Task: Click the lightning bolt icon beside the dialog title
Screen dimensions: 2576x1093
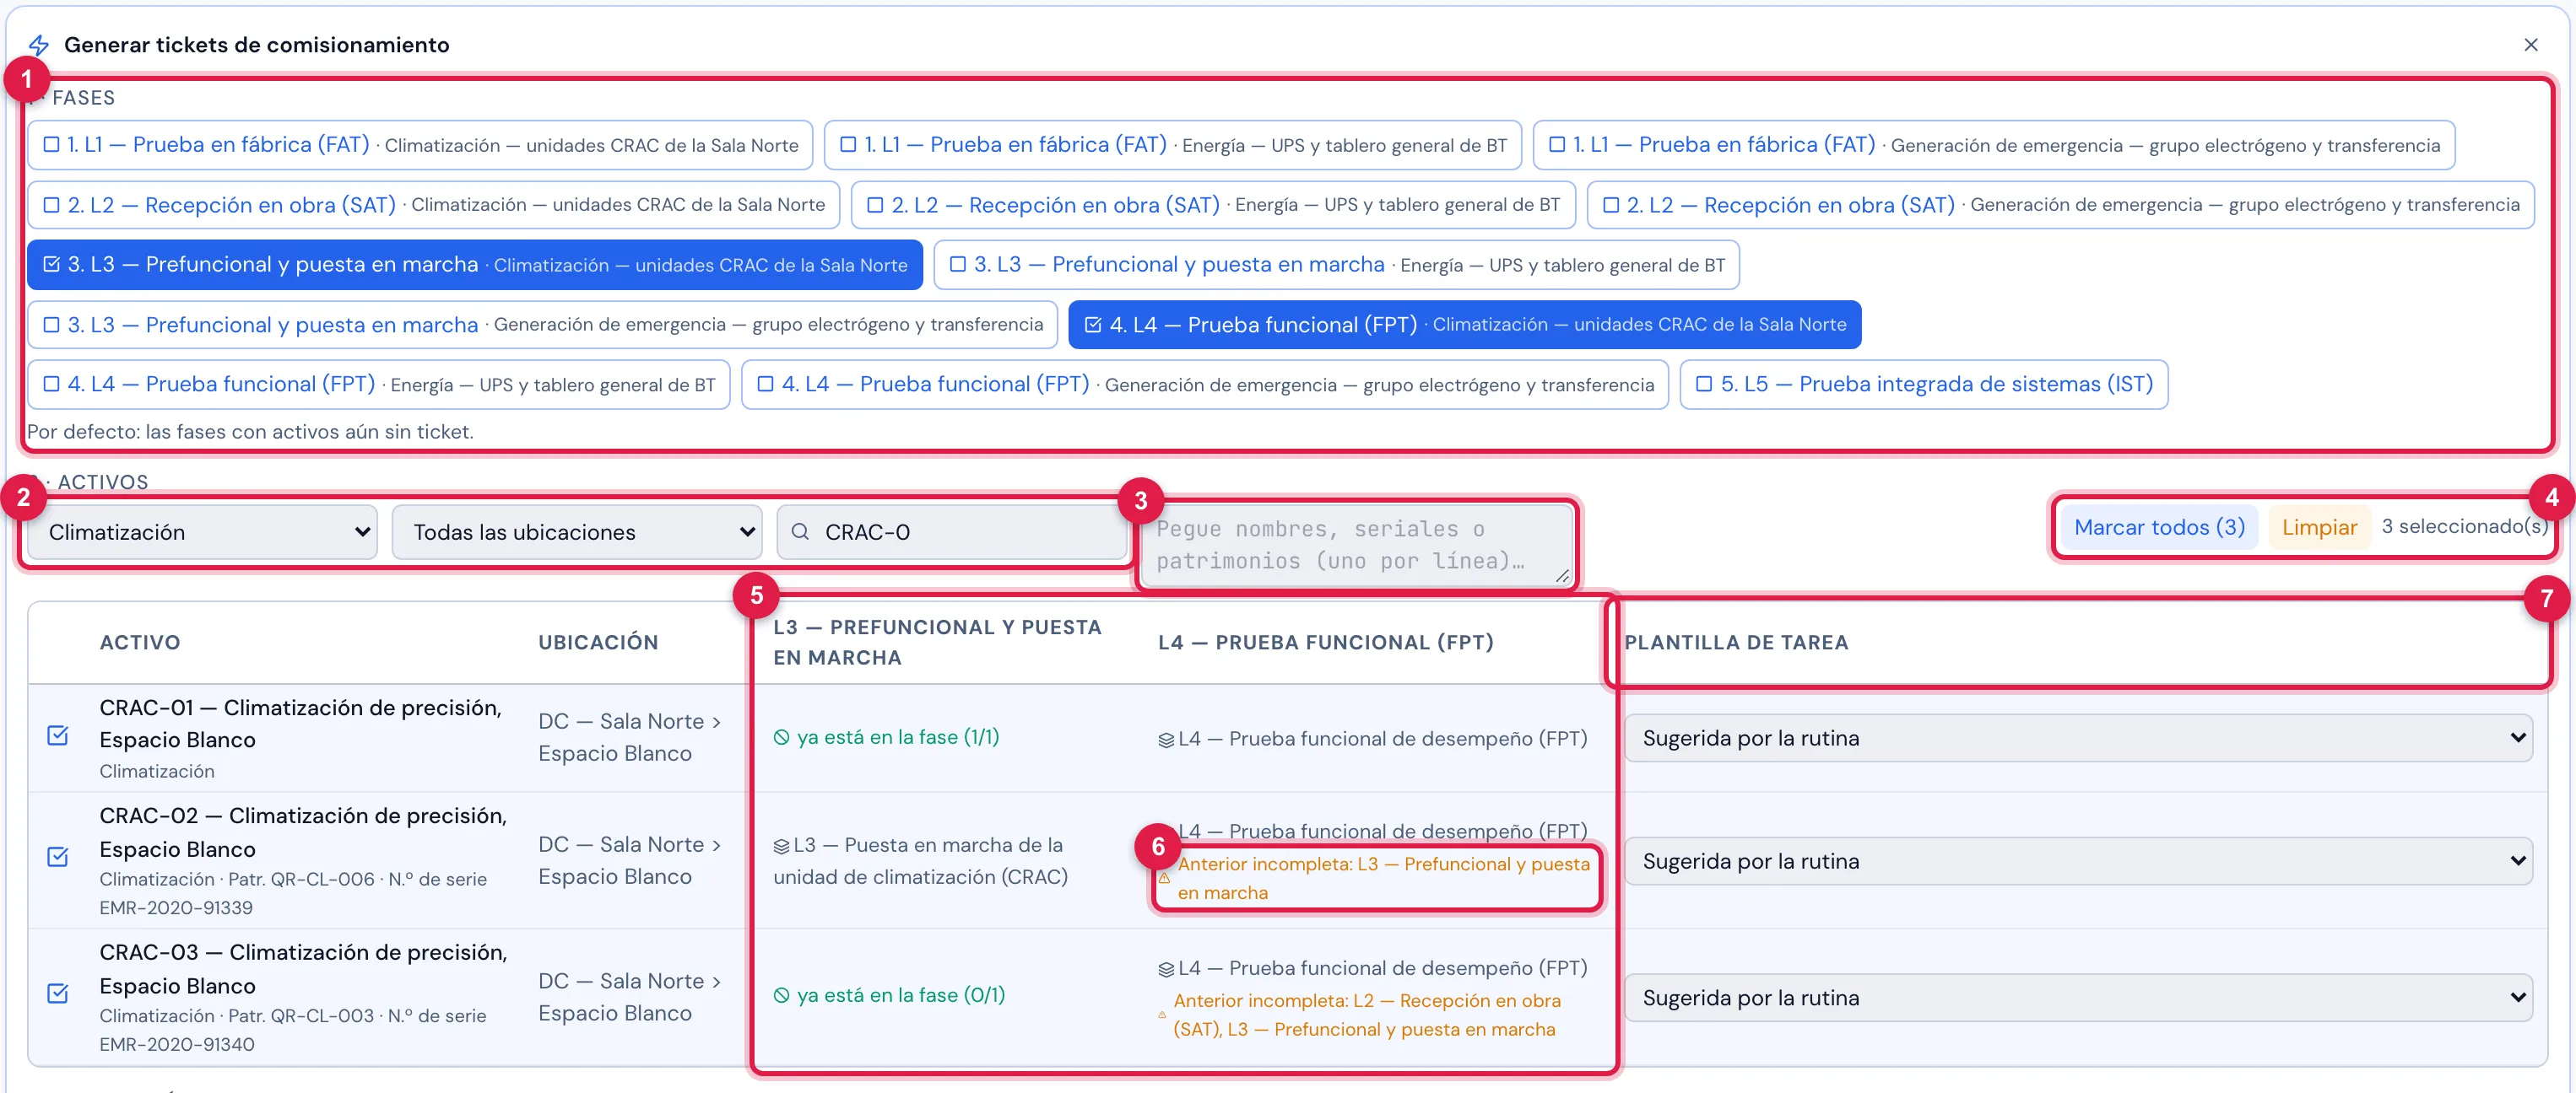Action: (38, 45)
